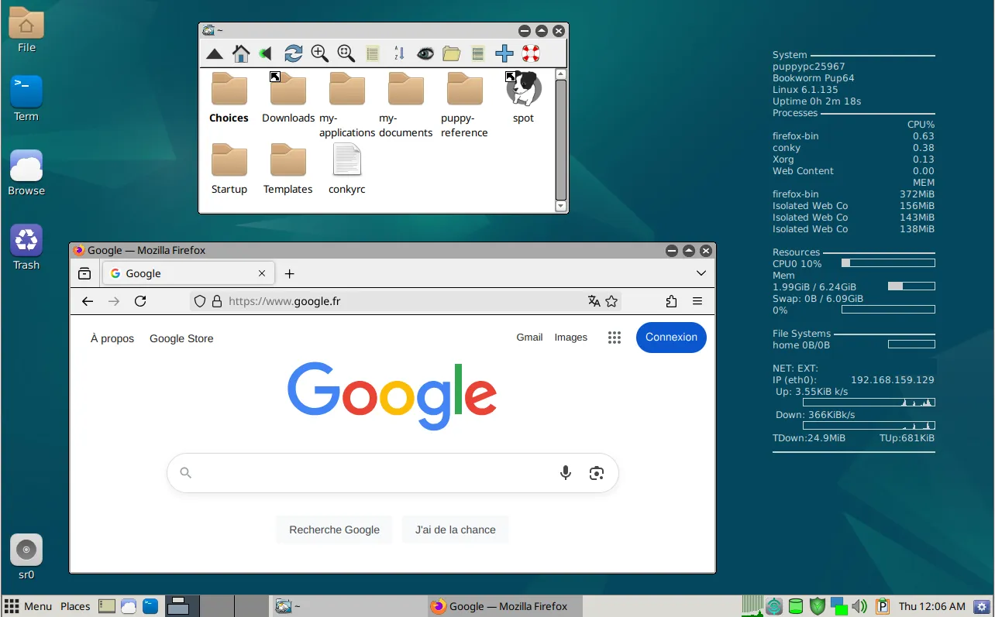Click the speaker volume tray icon
This screenshot has height=617, width=995.
tap(859, 606)
